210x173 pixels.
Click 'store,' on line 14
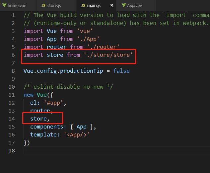click(40, 119)
